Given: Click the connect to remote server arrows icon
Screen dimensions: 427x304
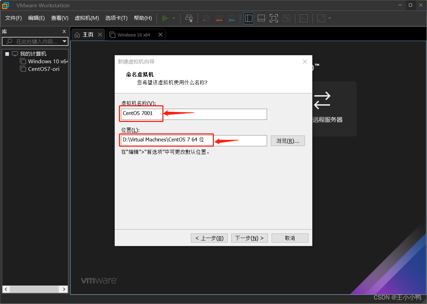Looking at the screenshot, I should point(322,100).
